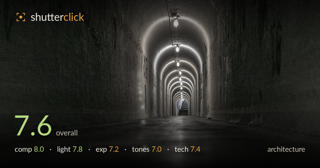The height and width of the screenshot is (168, 320).
Task: Select the light score label
Action: tap(64, 149)
